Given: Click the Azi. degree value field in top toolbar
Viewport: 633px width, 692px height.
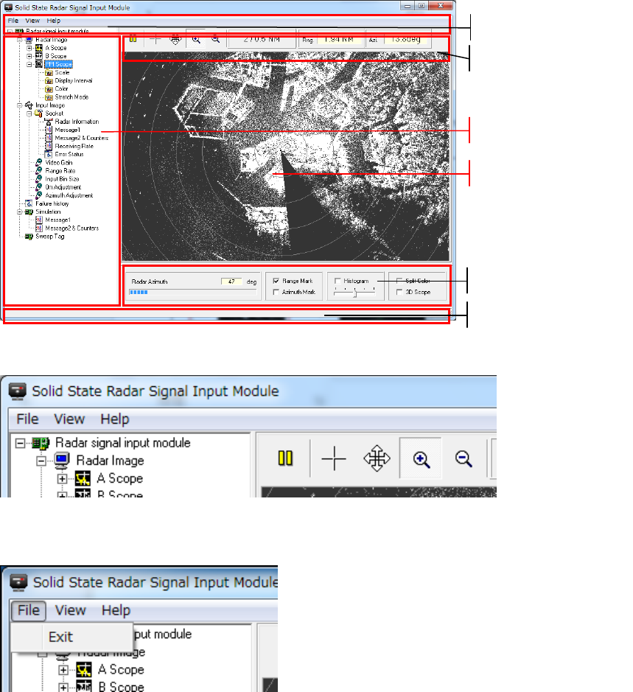Looking at the screenshot, I should [x=406, y=39].
